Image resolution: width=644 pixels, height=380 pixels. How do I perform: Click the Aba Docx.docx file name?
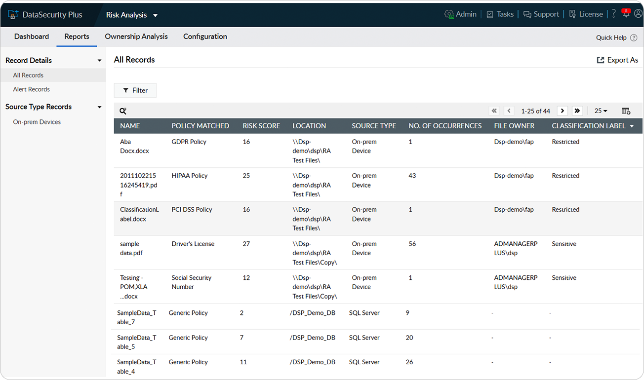(x=134, y=146)
